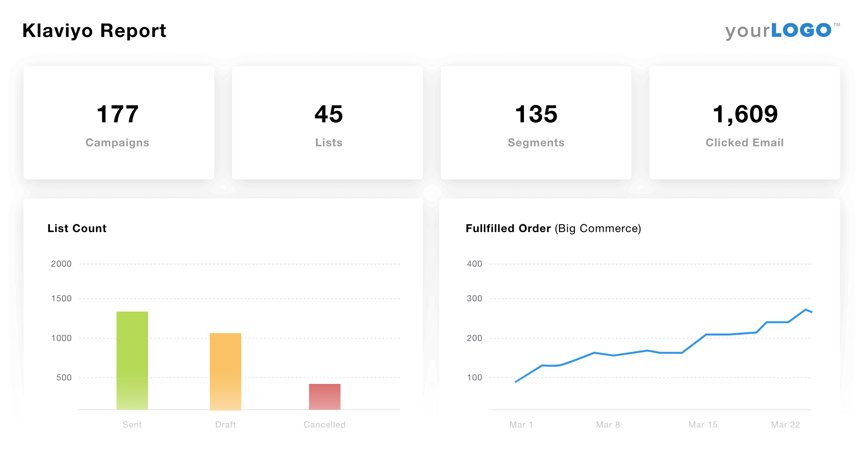The image size is (866, 472).
Task: Click the trademark symbol beside the logo
Action: (x=836, y=24)
